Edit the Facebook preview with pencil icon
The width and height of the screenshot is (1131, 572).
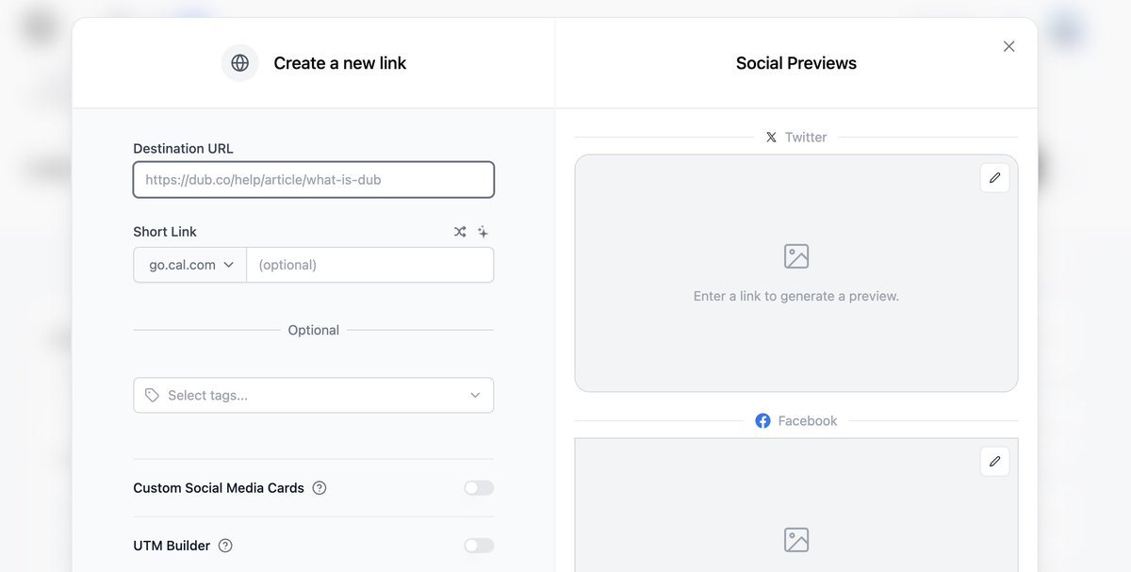(x=994, y=461)
